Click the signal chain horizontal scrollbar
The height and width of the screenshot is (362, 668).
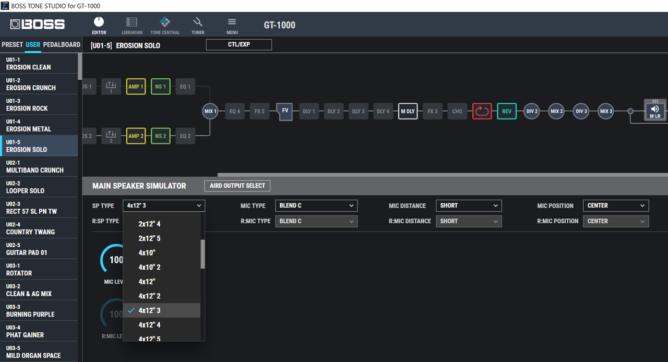443,175
